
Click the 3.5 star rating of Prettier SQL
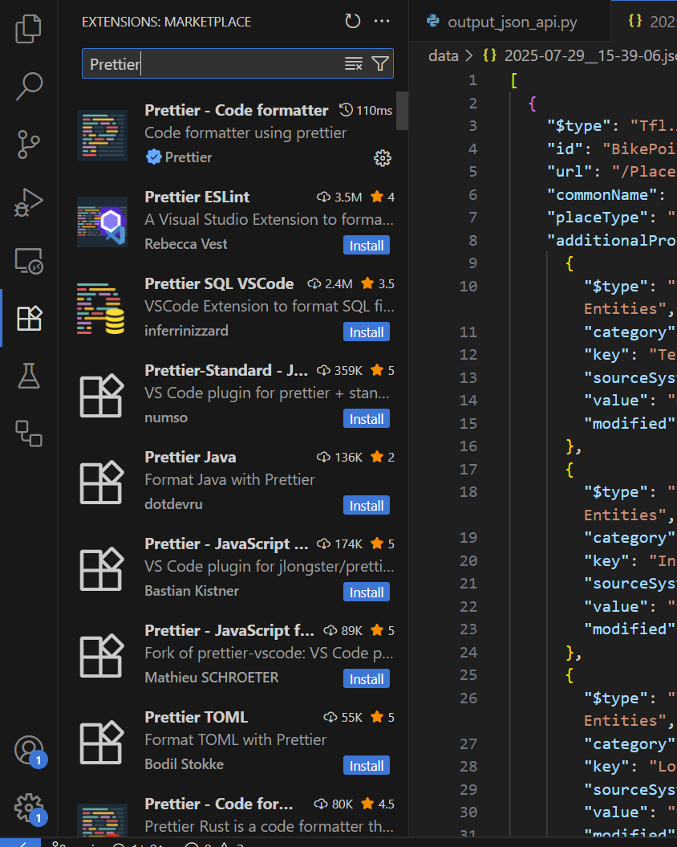[378, 283]
